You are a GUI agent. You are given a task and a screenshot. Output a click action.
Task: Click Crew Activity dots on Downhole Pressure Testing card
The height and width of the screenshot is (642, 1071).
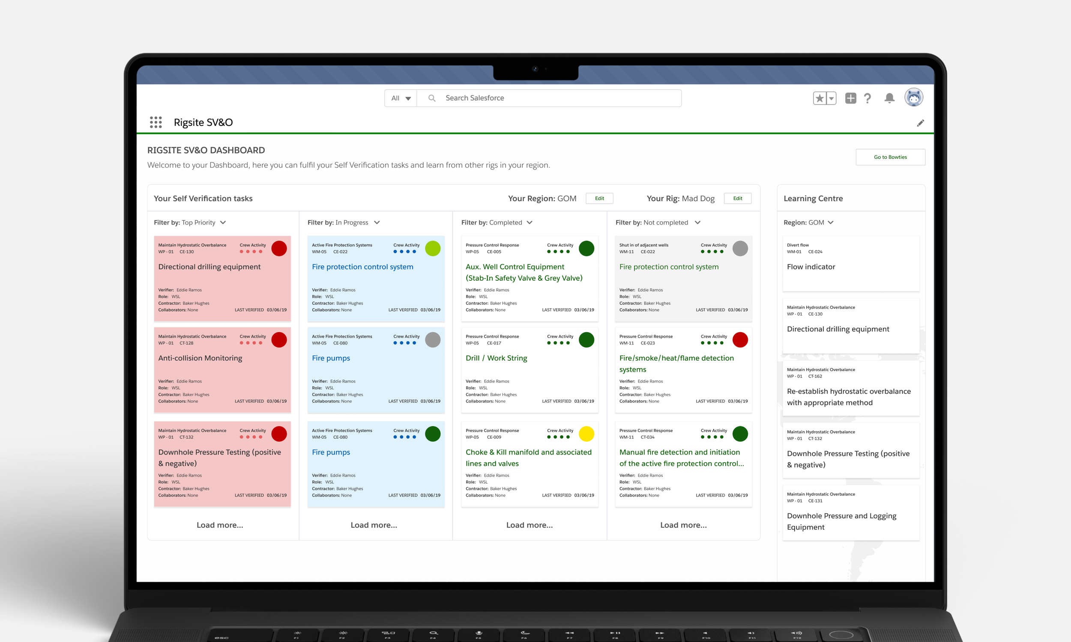click(251, 437)
